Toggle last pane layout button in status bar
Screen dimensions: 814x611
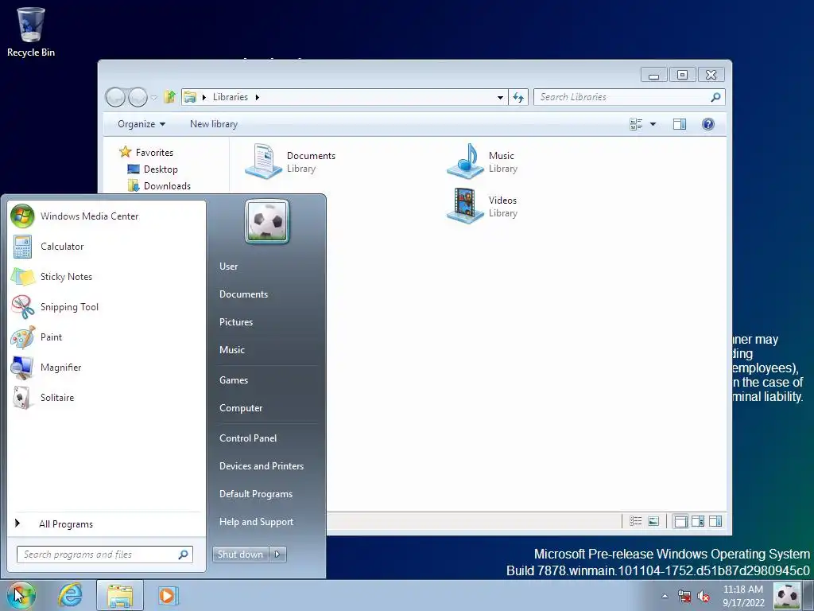[x=715, y=521]
